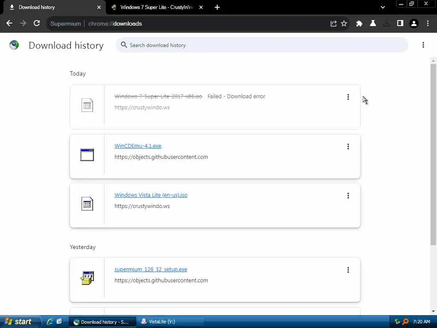437x328 pixels.
Task: Click githubusercontent URL under WinCDEmu
Action: point(161,157)
